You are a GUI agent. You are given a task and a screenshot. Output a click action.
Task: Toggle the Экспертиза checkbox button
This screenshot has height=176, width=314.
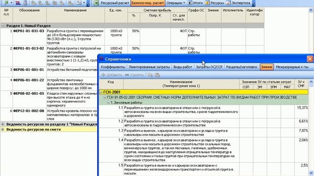[238, 3]
